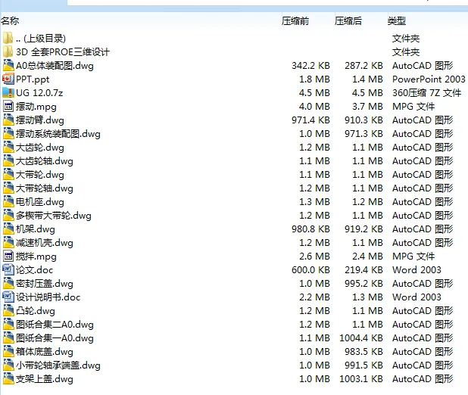Sort by the 压缩前 column header
Screen dimensions: 468x395
point(295,21)
